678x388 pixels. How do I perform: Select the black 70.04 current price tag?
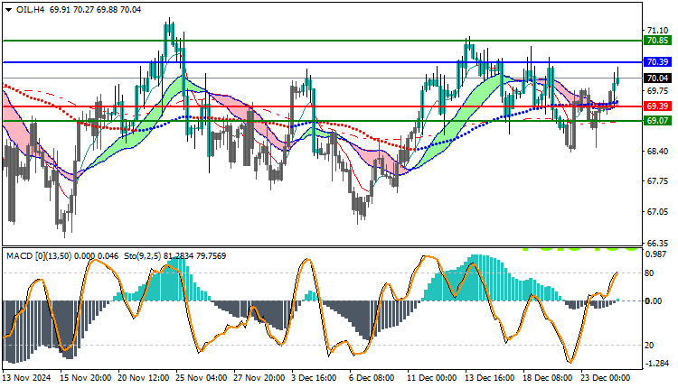(657, 79)
